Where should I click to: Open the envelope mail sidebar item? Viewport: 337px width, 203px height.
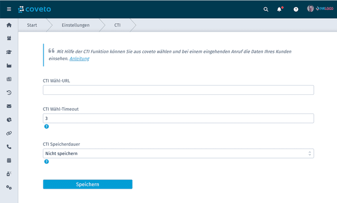9,106
